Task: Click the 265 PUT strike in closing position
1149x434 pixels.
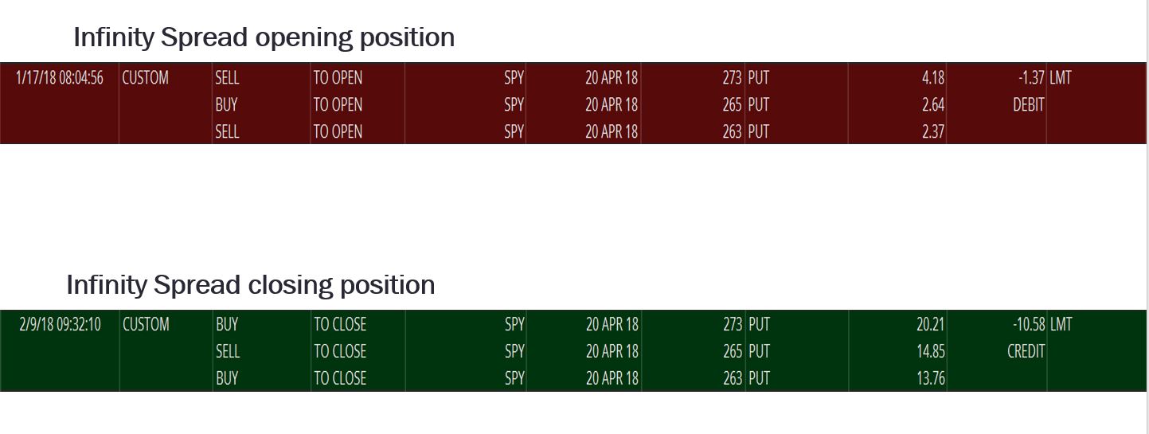Action: (746, 351)
